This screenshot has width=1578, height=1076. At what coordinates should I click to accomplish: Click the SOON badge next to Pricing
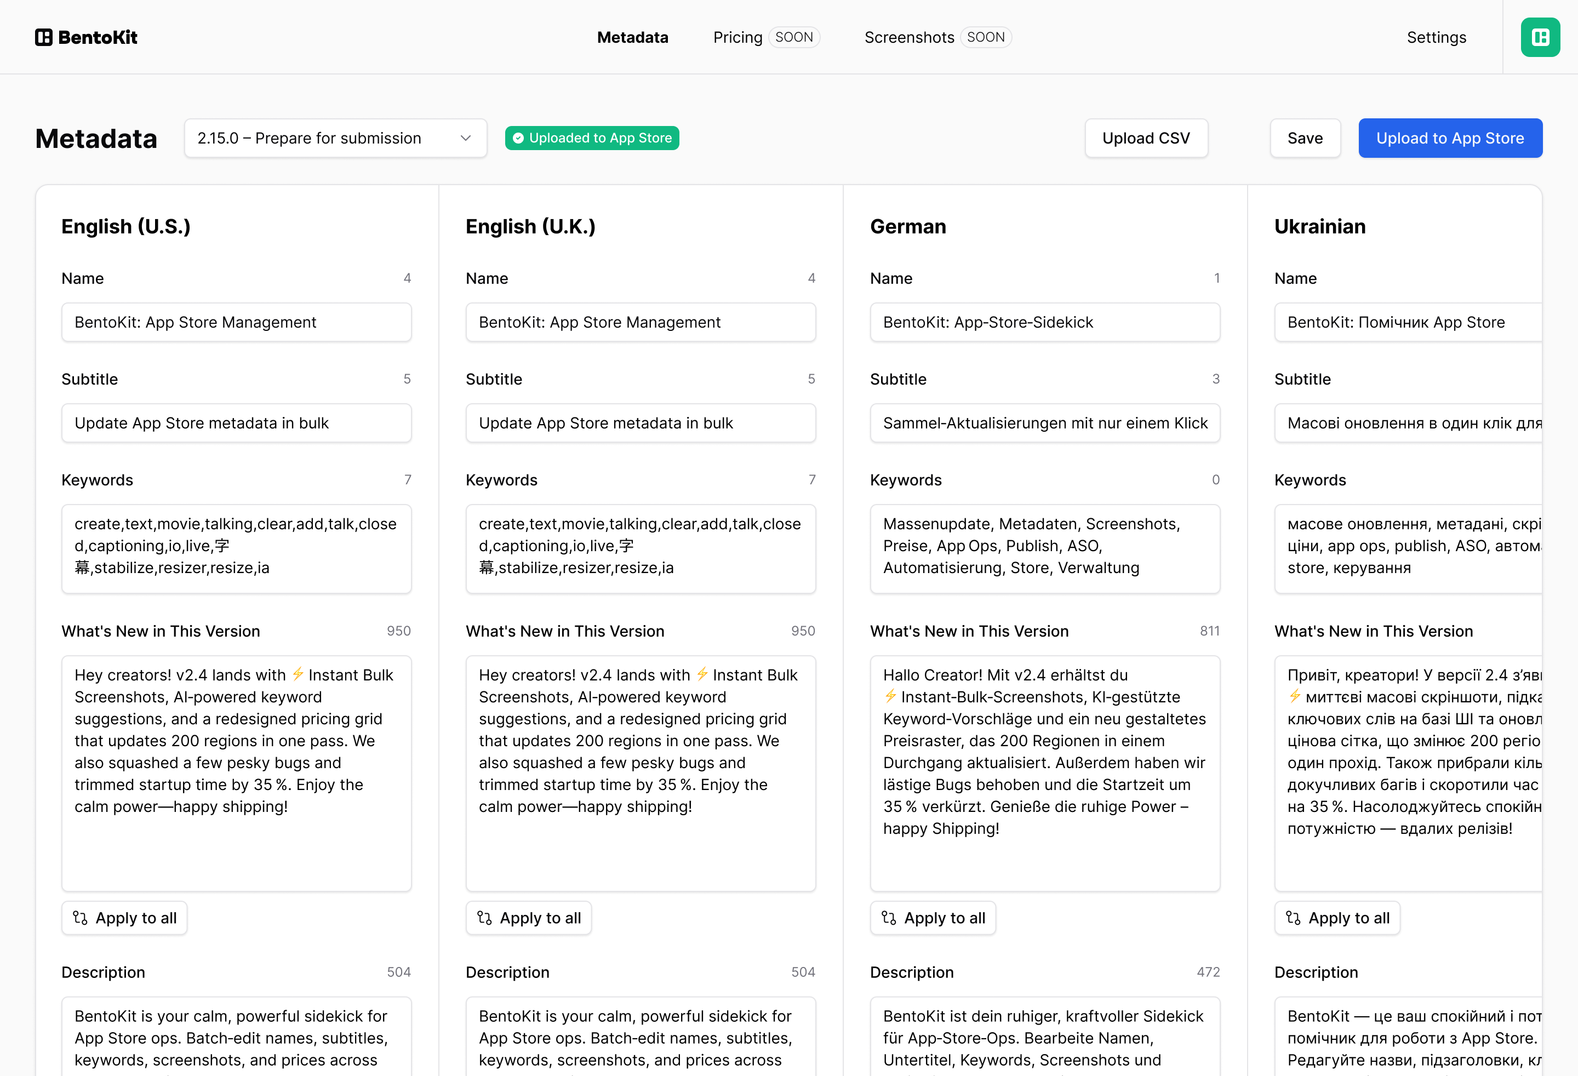coord(794,37)
